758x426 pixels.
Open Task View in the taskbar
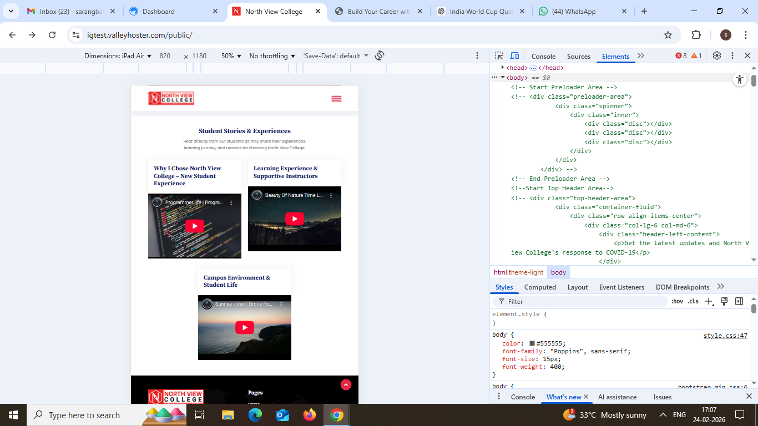[200, 415]
